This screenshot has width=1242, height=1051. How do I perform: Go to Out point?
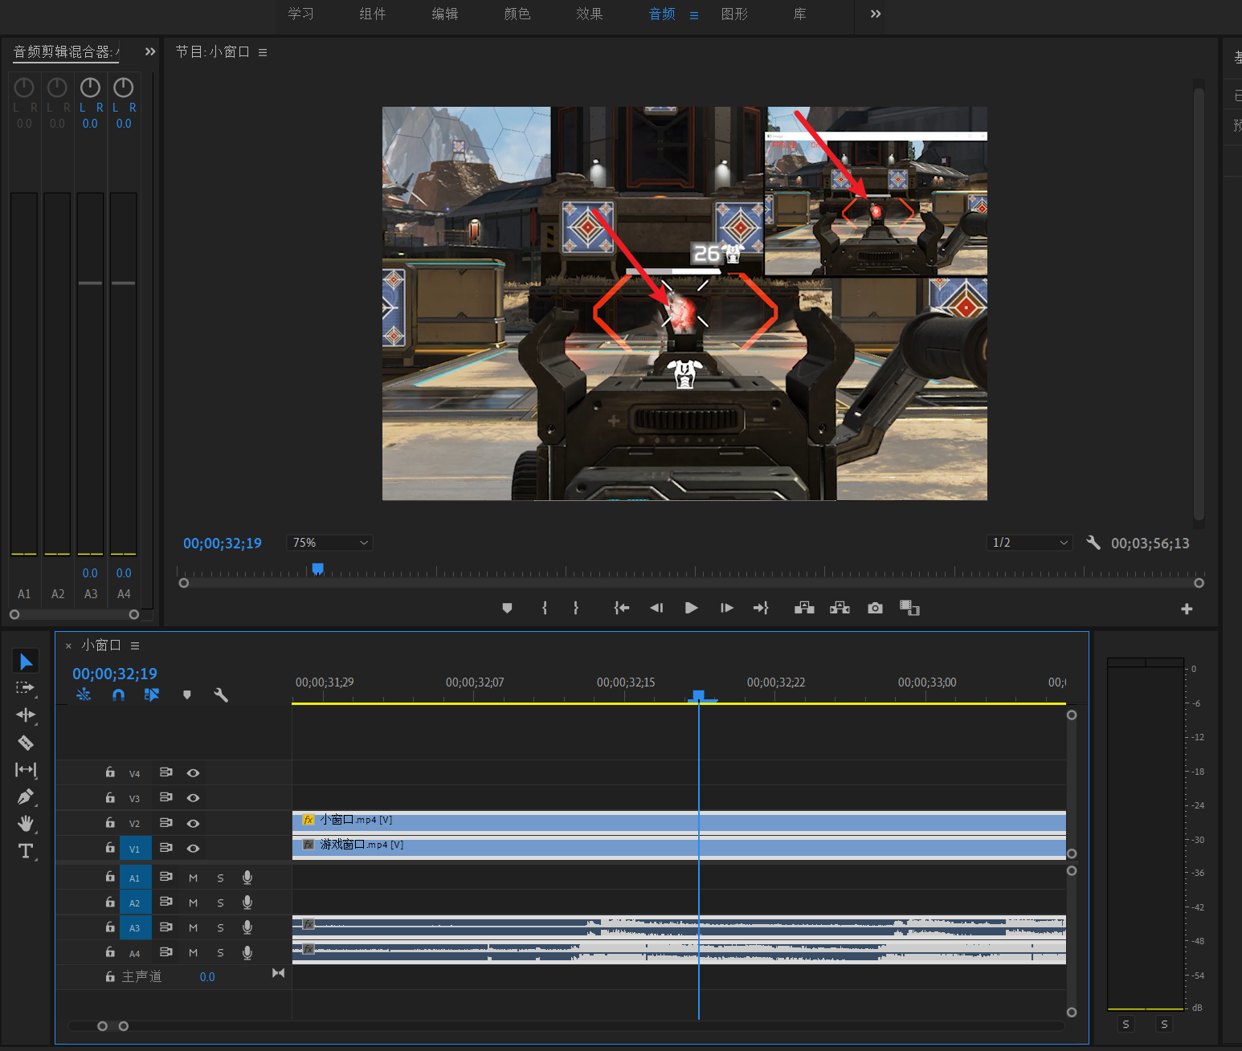point(761,609)
